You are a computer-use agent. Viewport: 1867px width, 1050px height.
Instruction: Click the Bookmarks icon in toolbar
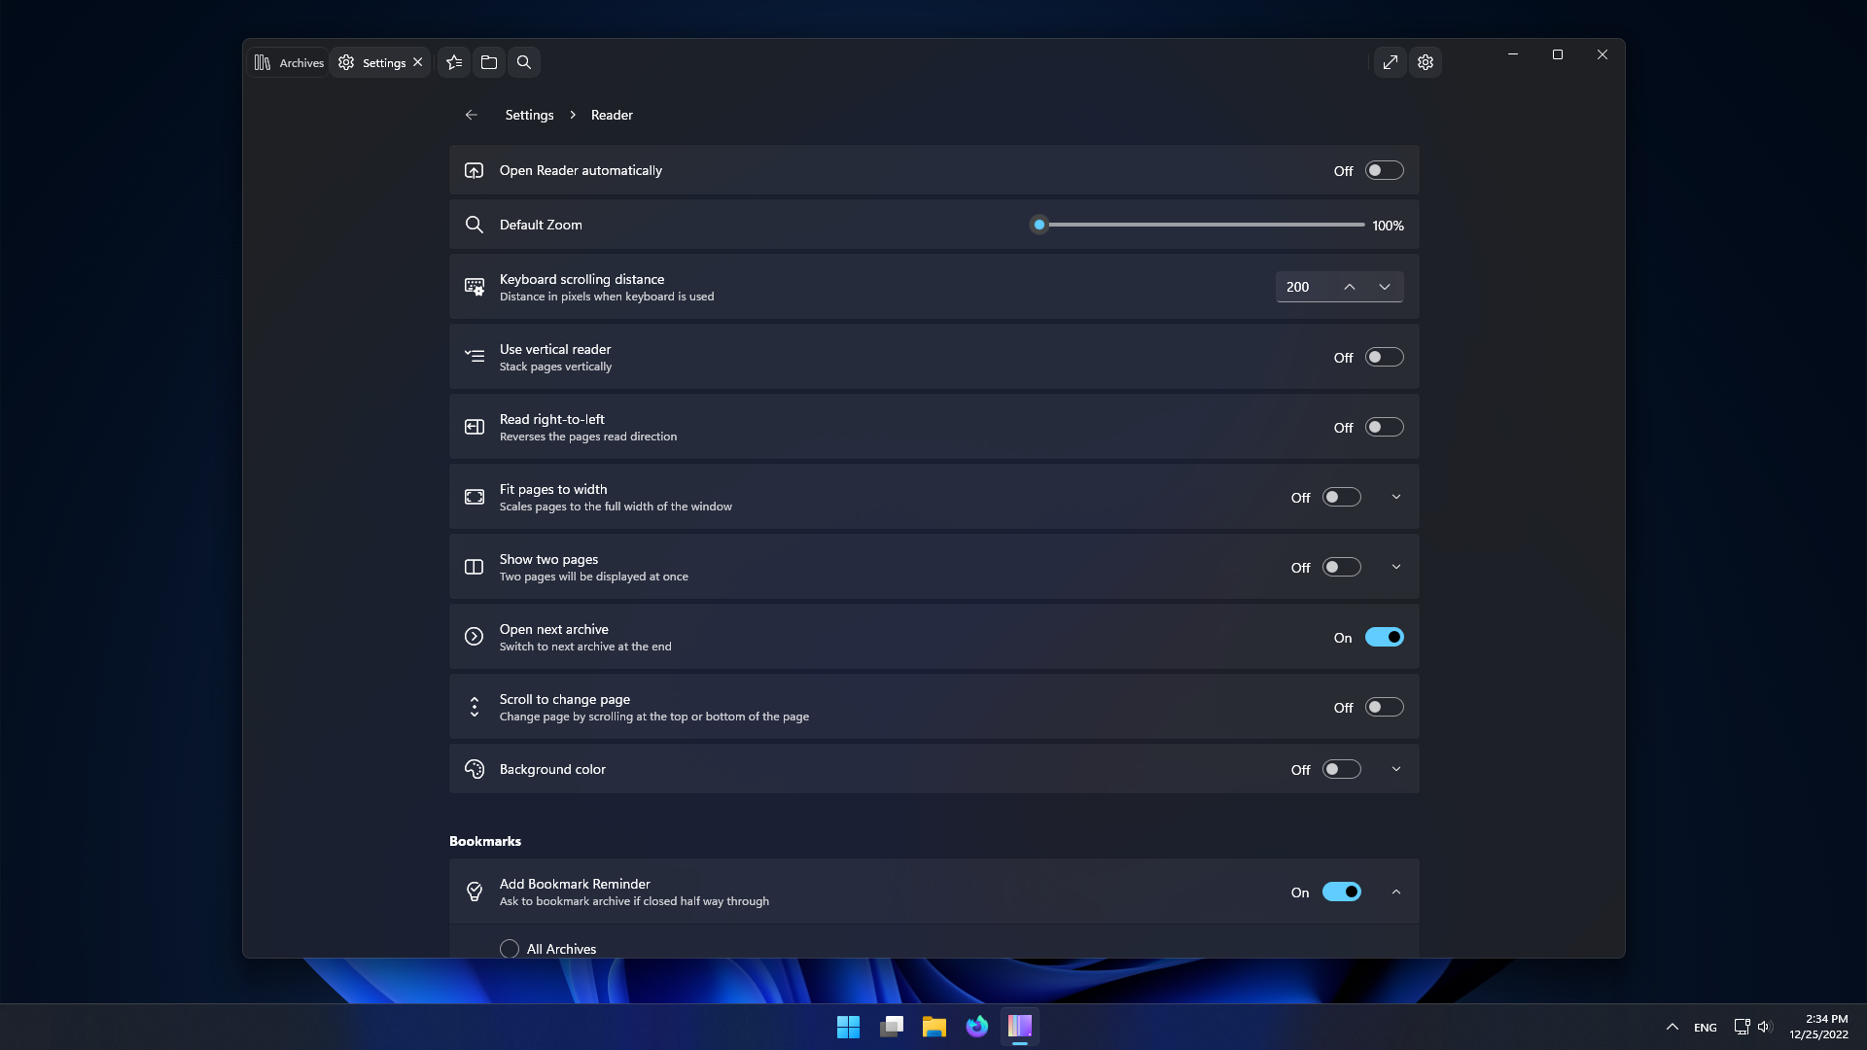(454, 61)
